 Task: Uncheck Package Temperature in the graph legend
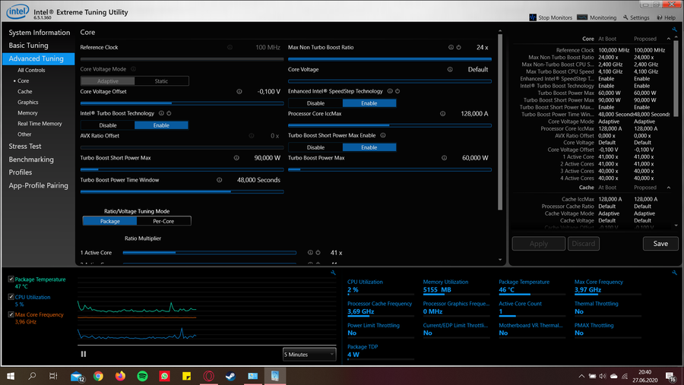click(11, 279)
